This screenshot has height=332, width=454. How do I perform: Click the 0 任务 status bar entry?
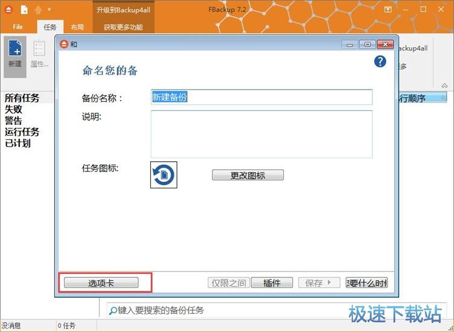(67, 325)
